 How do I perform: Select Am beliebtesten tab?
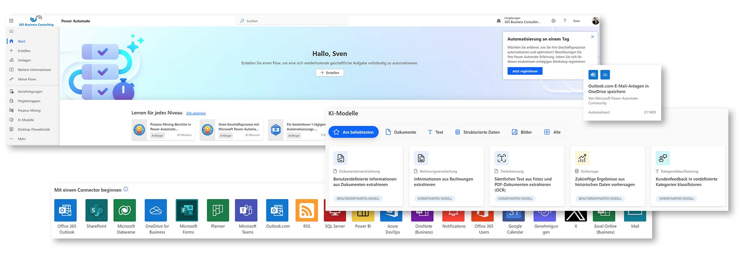[x=353, y=132]
